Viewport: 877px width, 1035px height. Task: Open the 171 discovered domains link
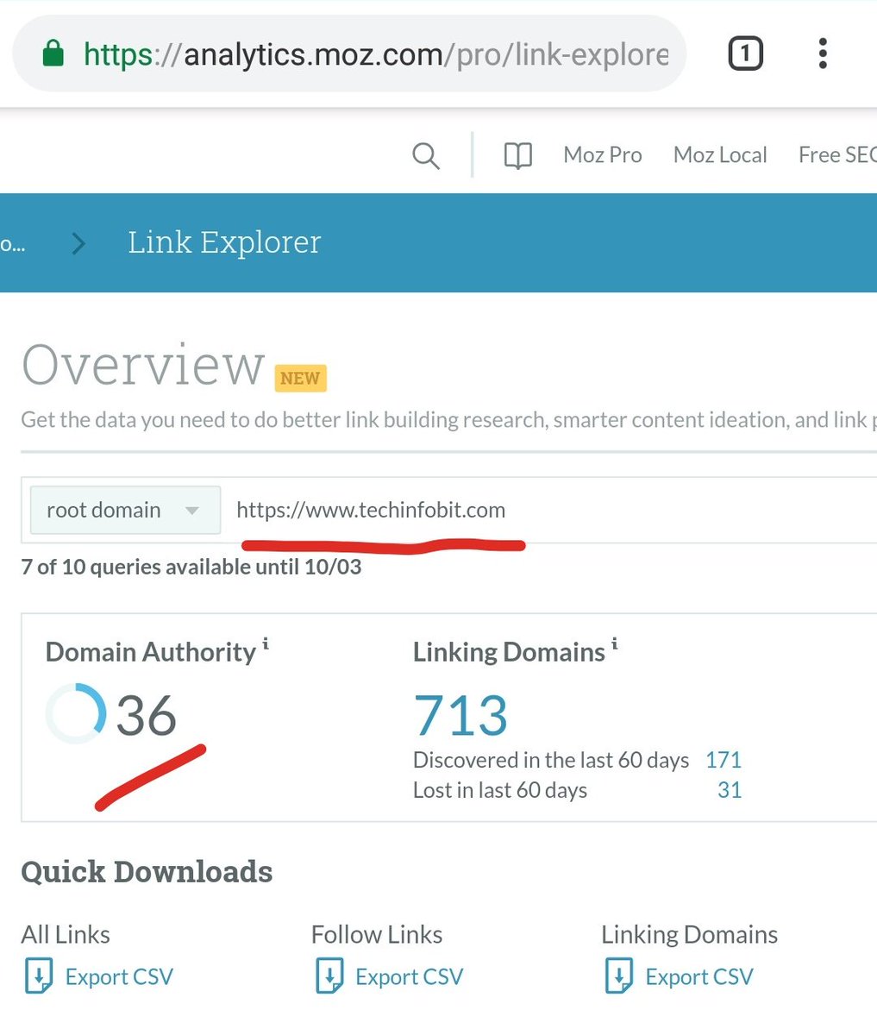pyautogui.click(x=724, y=760)
